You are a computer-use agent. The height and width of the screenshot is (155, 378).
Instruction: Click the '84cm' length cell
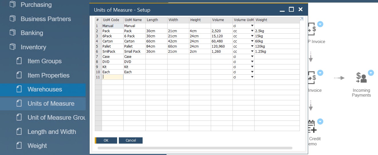[156, 46]
